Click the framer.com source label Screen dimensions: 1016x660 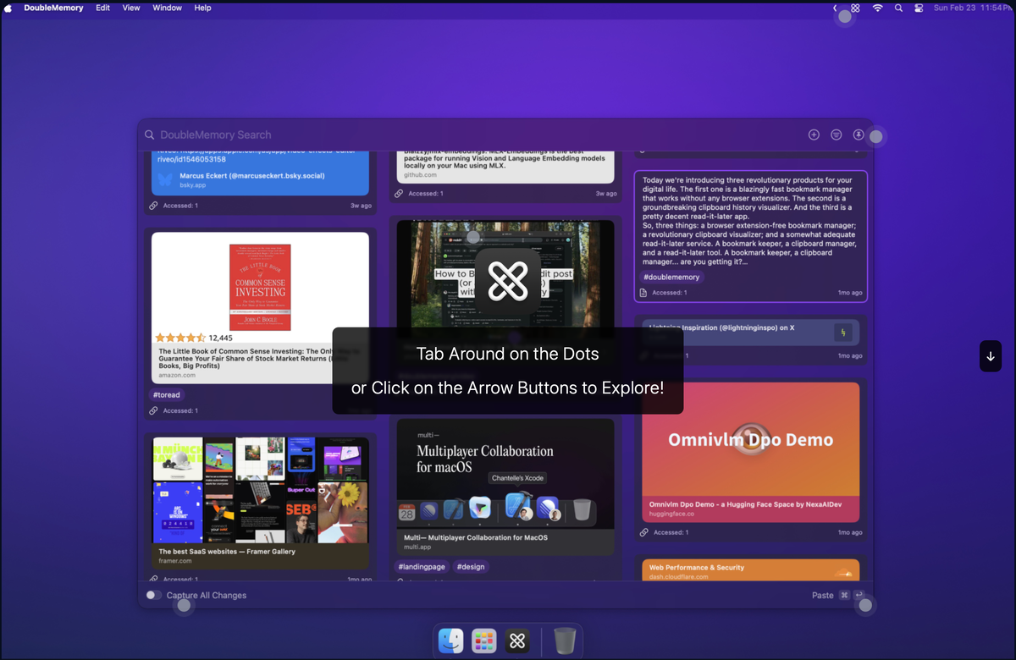[175, 560]
